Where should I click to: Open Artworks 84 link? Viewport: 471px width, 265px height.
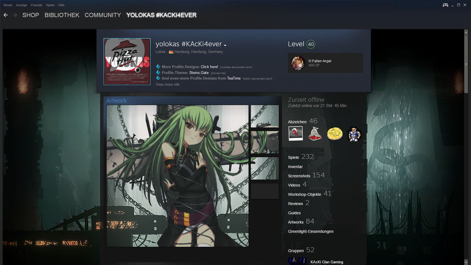click(x=301, y=221)
